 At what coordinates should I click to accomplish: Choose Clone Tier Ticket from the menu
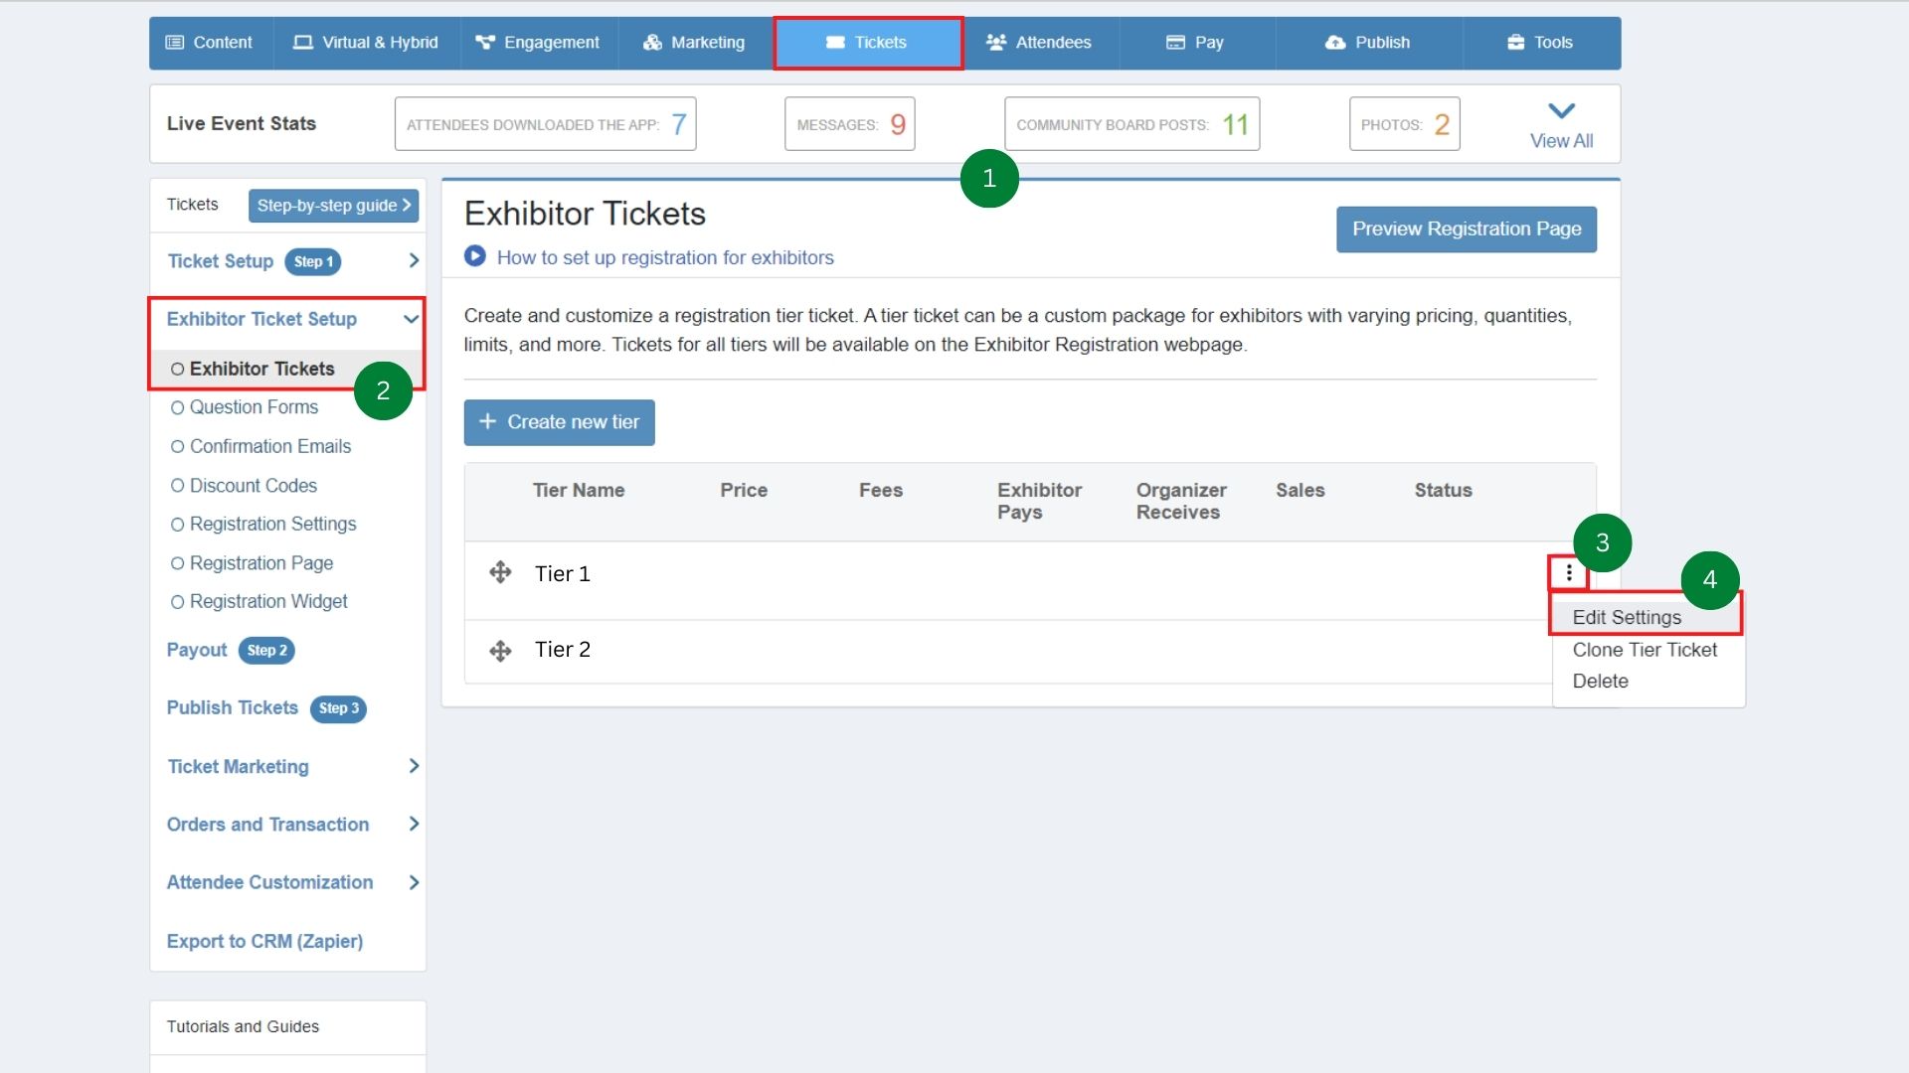[x=1645, y=650]
